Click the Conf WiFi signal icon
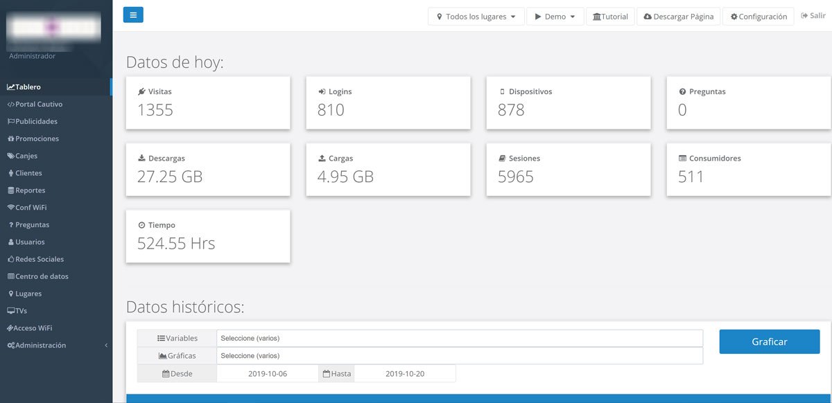Image resolution: width=832 pixels, height=403 pixels. pyautogui.click(x=10, y=208)
